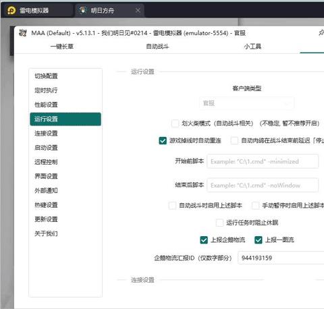Screen dimensions: 324x309
Task: Click the 结束后脚本 input field
Action: (x=263, y=185)
